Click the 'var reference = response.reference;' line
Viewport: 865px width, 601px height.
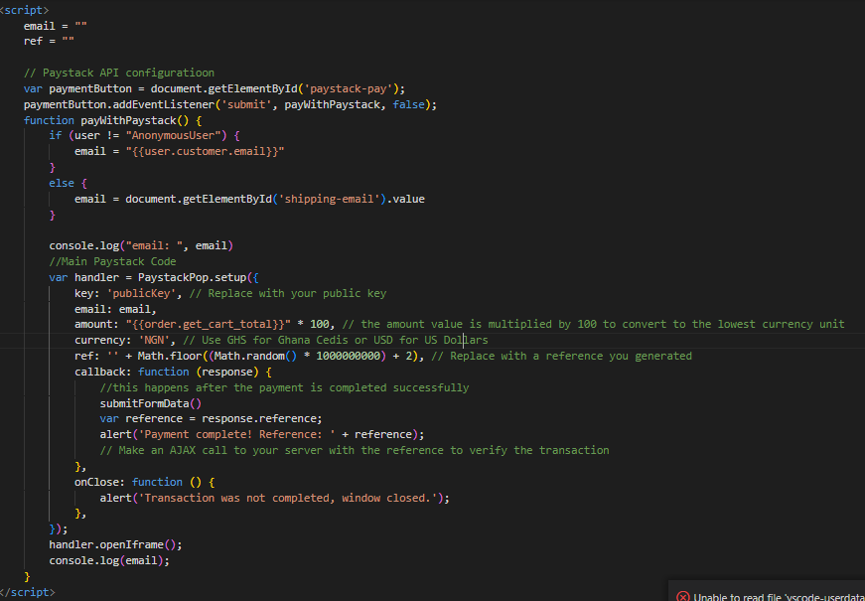tap(211, 419)
